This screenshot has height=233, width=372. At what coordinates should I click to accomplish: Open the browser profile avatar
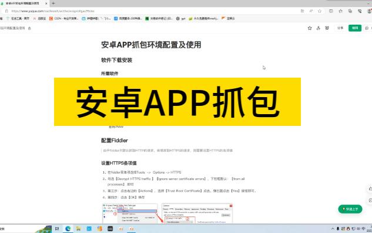370,11
